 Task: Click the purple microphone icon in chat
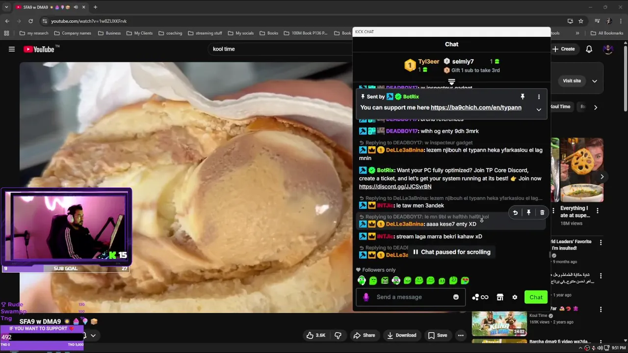tap(366, 297)
